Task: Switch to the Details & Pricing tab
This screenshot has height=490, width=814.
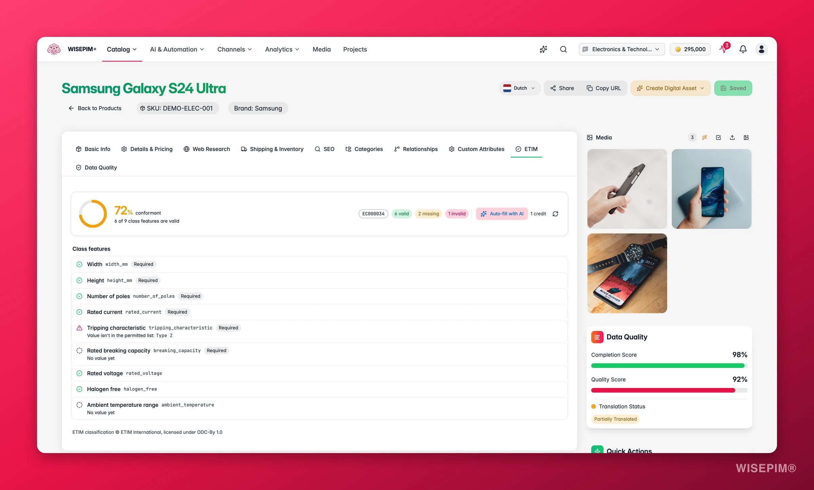Action: pyautogui.click(x=147, y=149)
